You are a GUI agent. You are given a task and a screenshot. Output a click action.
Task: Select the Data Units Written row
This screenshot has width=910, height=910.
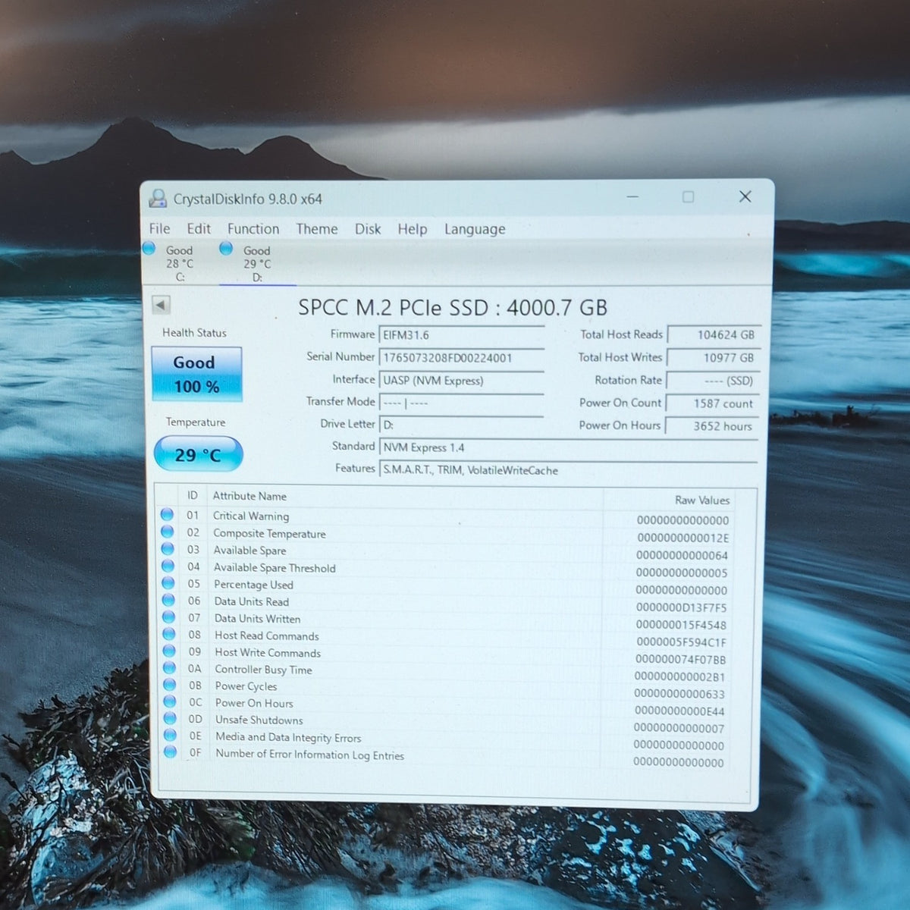coord(447,619)
